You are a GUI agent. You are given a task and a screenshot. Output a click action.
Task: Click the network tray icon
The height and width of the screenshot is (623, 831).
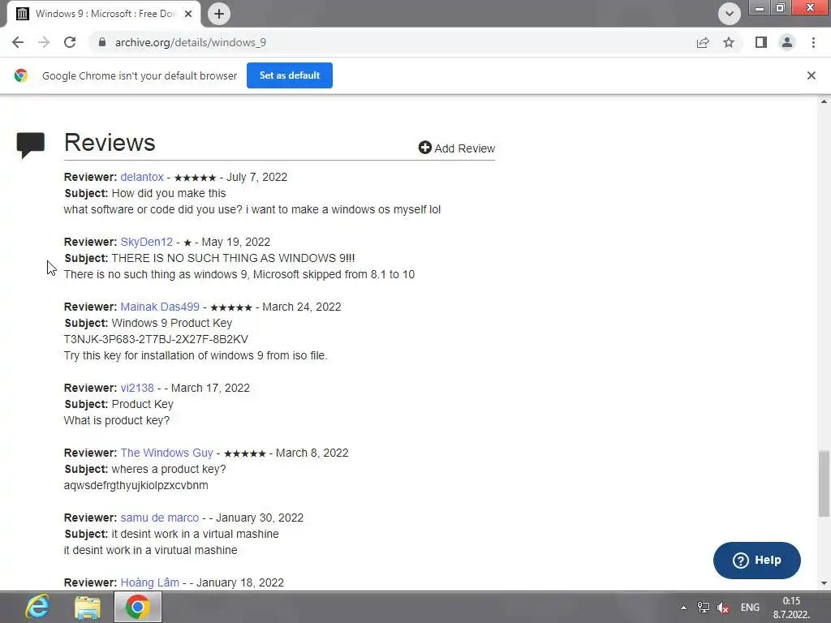[x=704, y=608]
